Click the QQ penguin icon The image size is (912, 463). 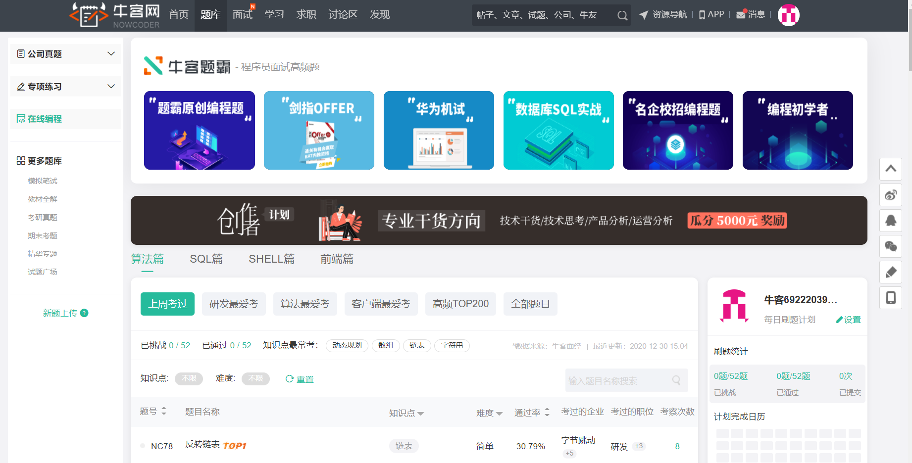[891, 221]
